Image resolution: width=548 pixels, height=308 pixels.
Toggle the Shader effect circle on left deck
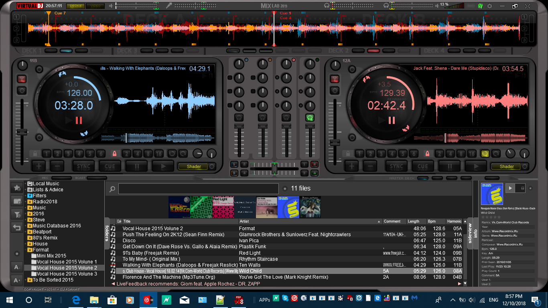point(212,166)
